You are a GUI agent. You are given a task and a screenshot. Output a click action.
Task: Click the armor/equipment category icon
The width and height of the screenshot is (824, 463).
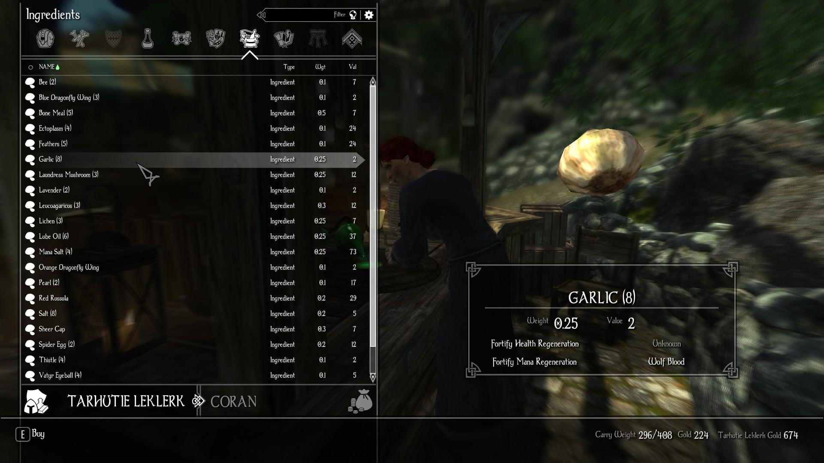click(x=113, y=39)
